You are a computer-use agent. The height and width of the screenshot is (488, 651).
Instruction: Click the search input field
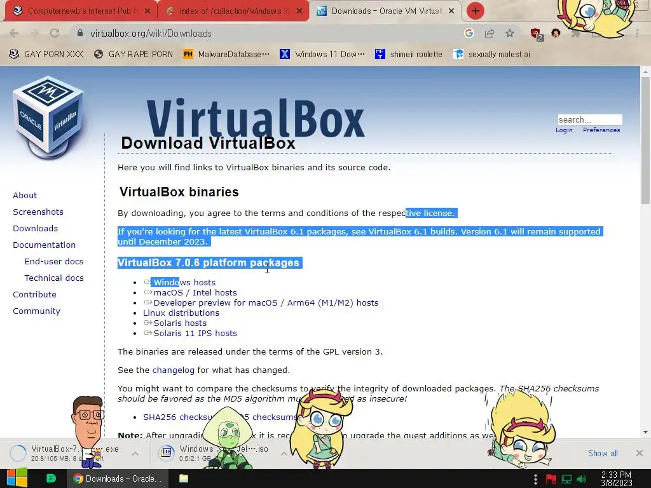[x=590, y=120]
